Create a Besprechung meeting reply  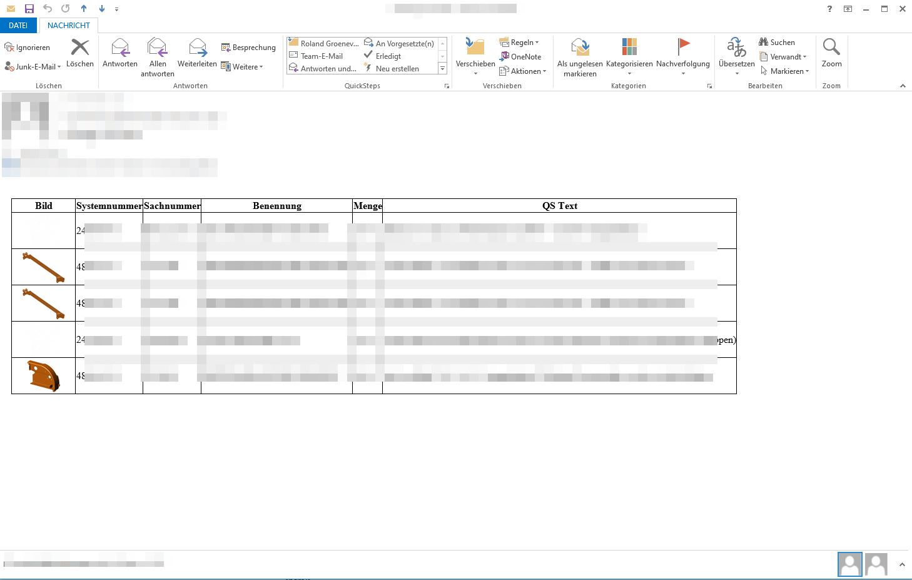coord(248,47)
